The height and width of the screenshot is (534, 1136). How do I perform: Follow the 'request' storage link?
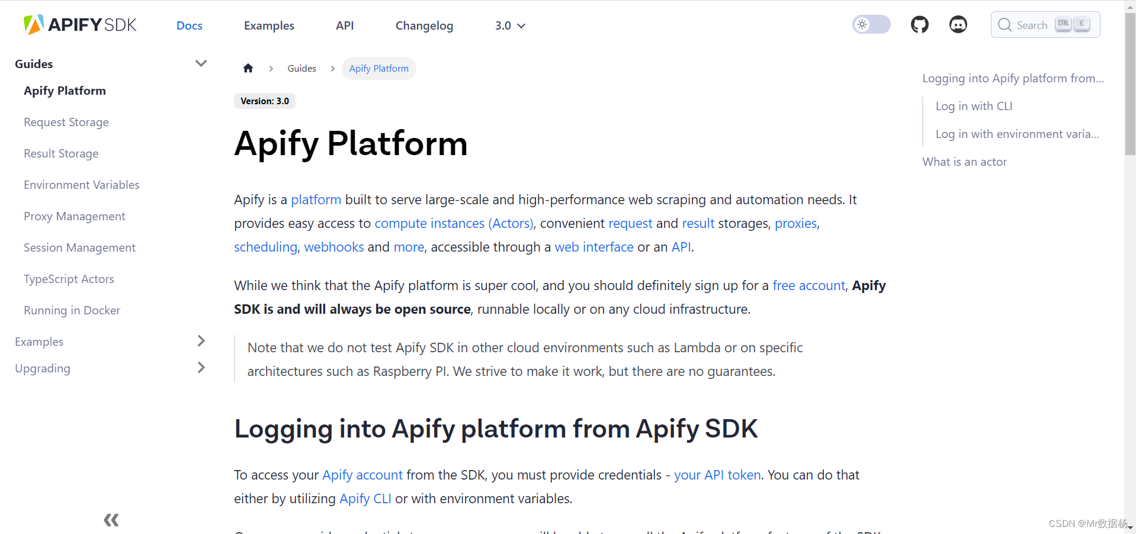630,223
